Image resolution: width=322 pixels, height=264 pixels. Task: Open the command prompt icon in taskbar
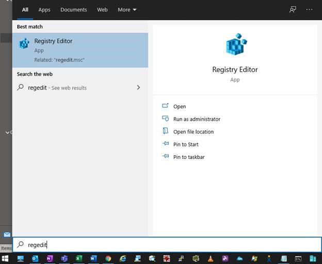(x=298, y=259)
